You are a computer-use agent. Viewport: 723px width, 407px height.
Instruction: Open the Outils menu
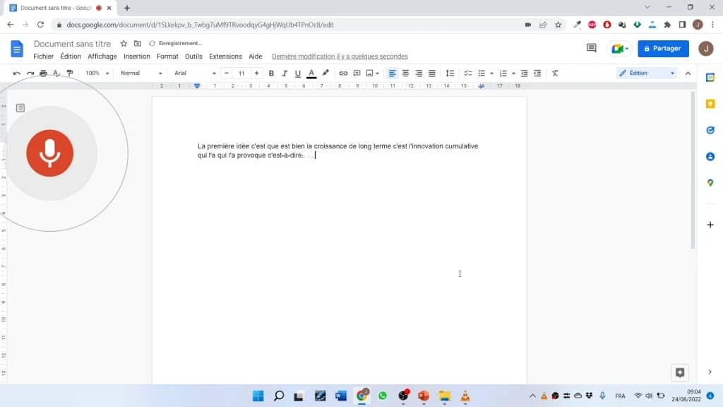click(x=193, y=57)
